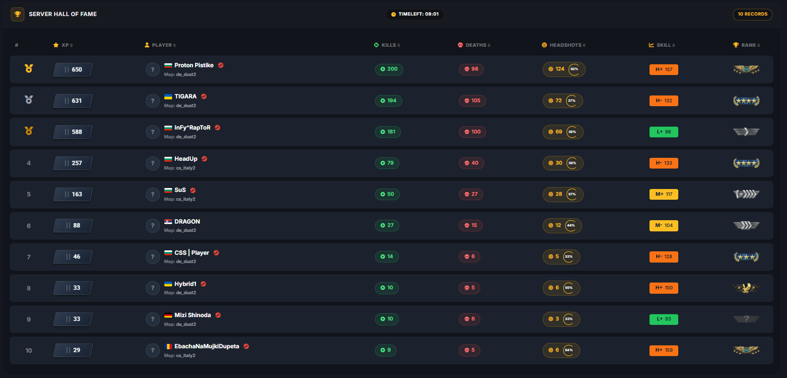Click the German flag next to Mizi Shinoda
Viewport: 787px width, 378px height.
tap(168, 315)
